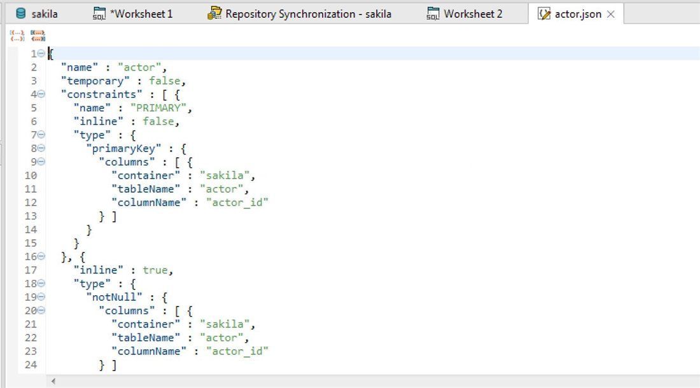Close the actor.json tab
700x388 pixels.
click(x=611, y=14)
